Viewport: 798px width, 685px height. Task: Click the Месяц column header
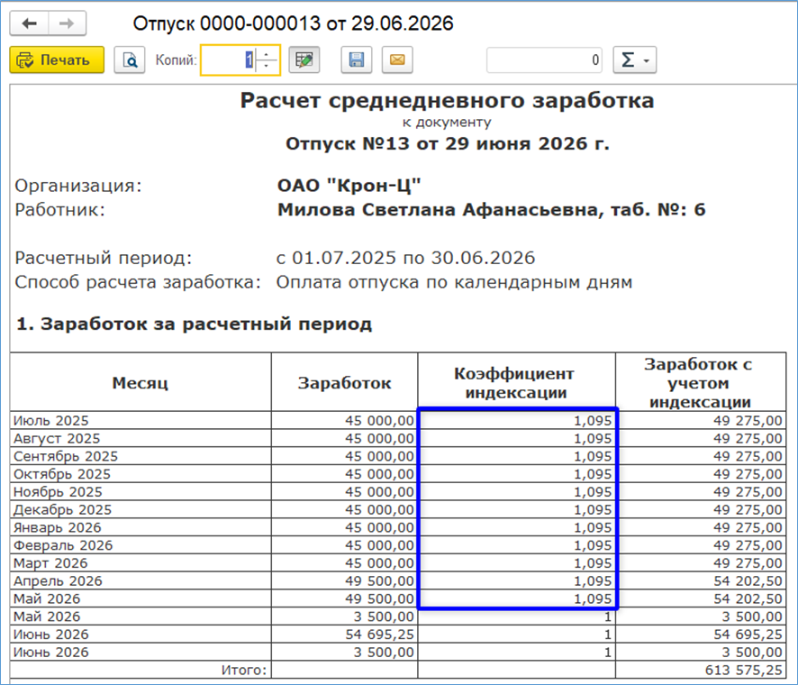click(141, 382)
